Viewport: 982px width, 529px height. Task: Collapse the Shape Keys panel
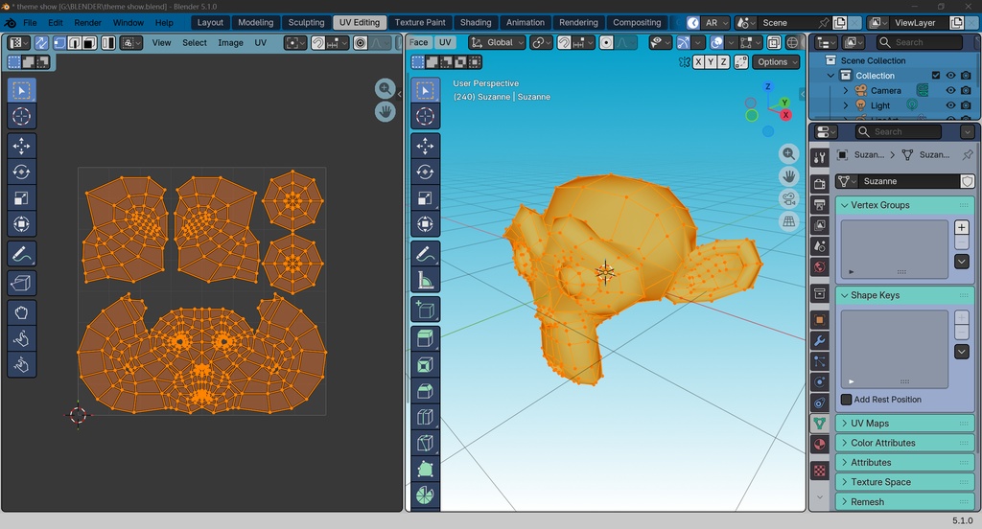tap(905, 295)
